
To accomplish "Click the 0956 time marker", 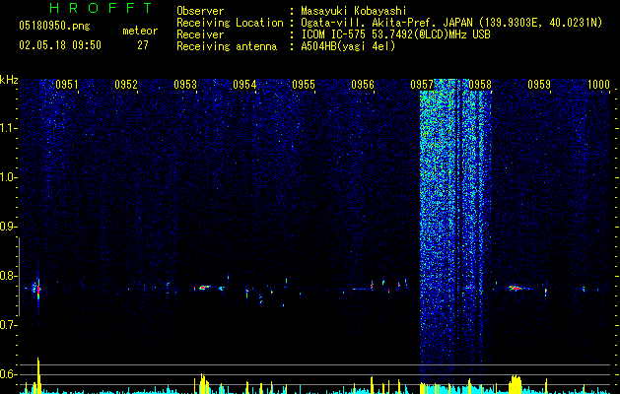I will pos(363,85).
